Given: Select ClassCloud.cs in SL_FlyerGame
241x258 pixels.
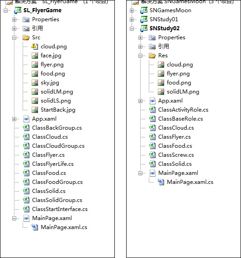Looking at the screenshot, I should click(x=50, y=137).
